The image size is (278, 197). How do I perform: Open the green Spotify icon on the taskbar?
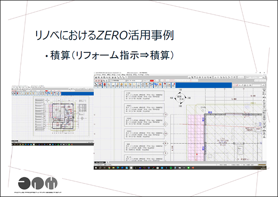(x=171, y=168)
